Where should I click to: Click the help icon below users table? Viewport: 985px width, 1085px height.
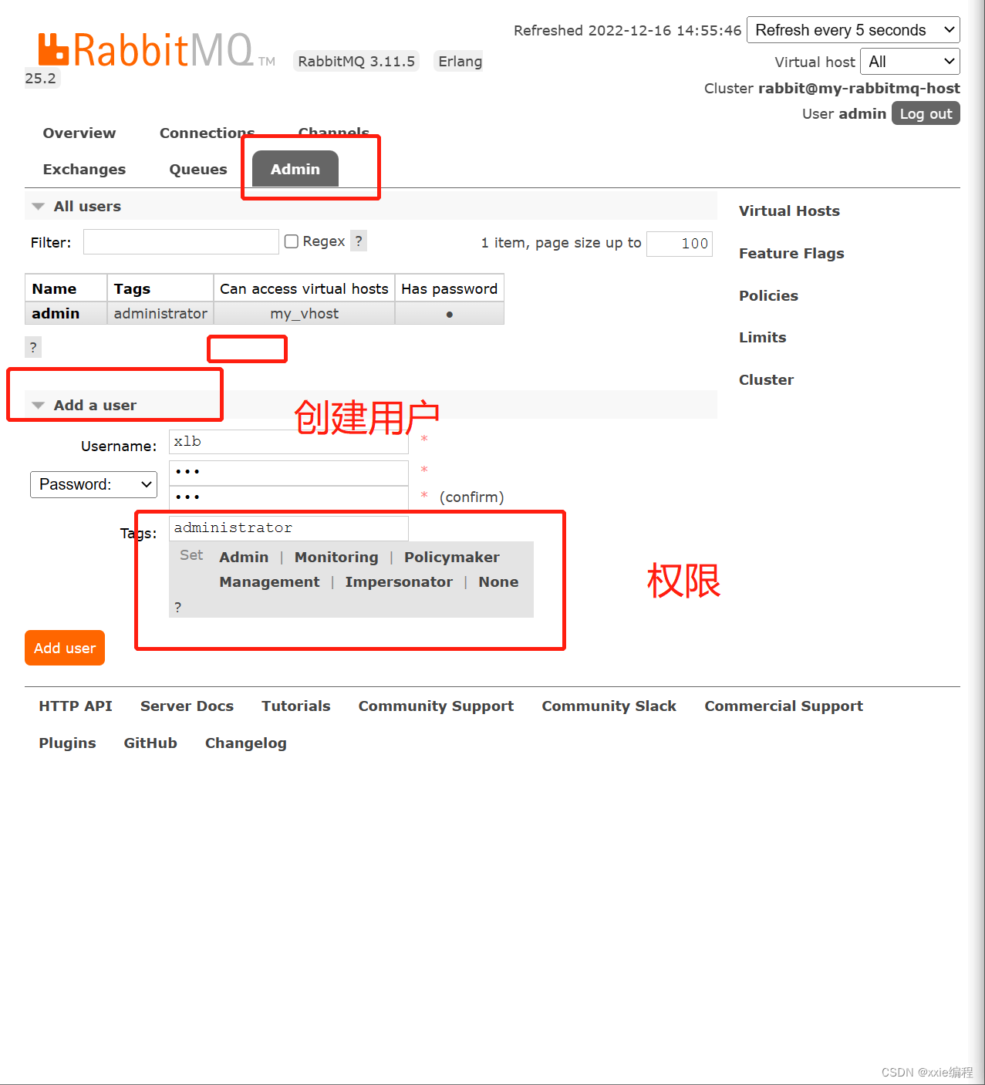pos(33,347)
